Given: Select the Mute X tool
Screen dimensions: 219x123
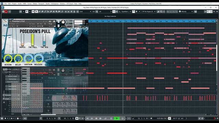Looking at the screenshot, I should coord(54,12).
